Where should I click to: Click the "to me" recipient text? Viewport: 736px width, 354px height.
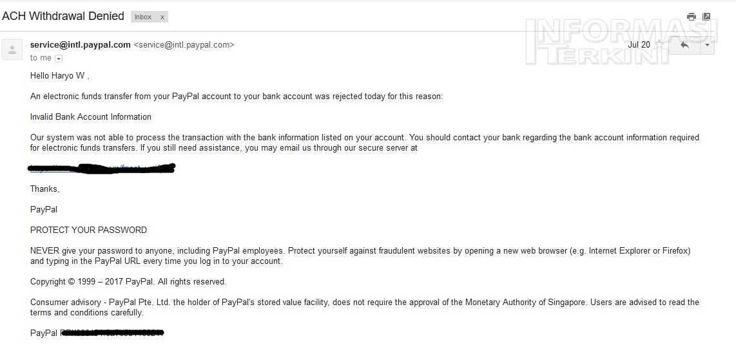point(41,58)
